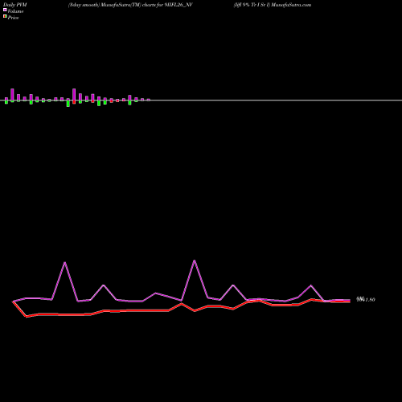Click the Daily PVM title text

(x=15, y=5)
